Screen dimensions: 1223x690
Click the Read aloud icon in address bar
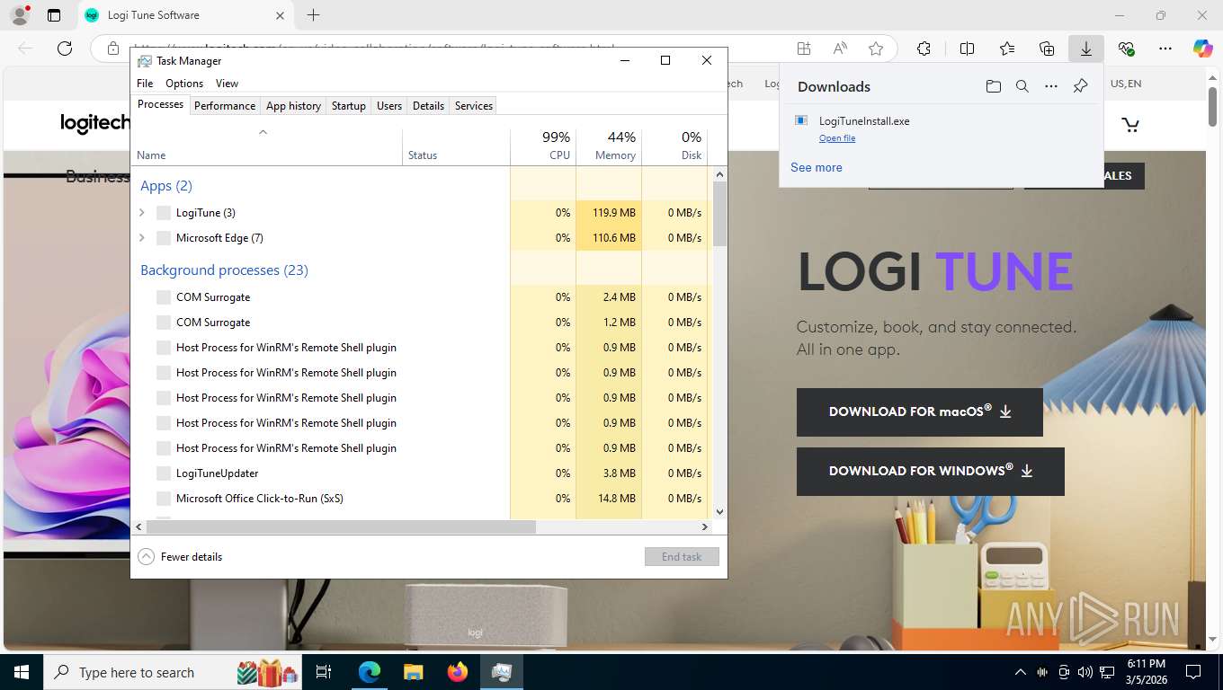840,49
